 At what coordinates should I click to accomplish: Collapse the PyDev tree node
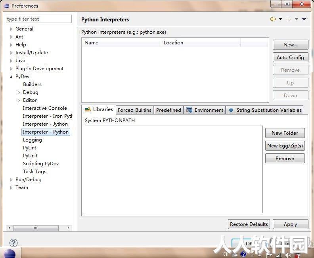[x=11, y=76]
